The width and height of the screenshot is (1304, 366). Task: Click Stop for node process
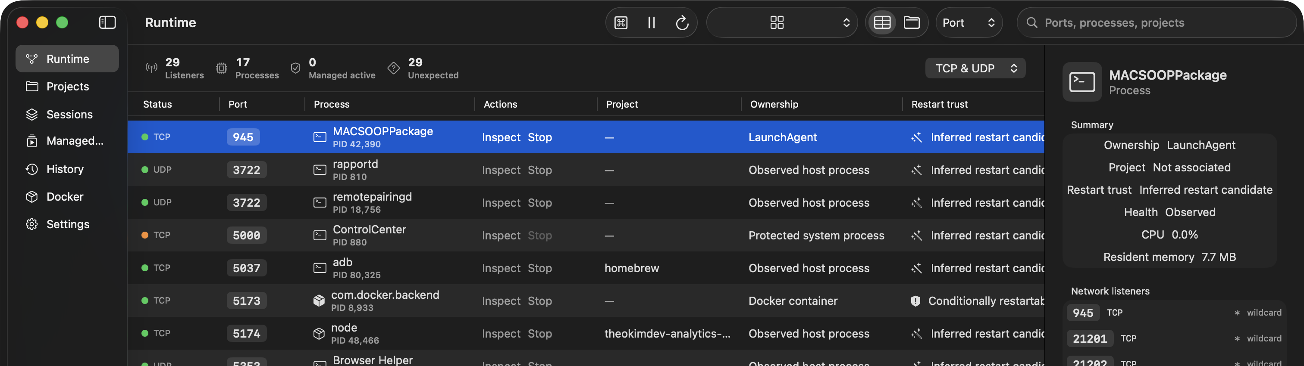(539, 334)
